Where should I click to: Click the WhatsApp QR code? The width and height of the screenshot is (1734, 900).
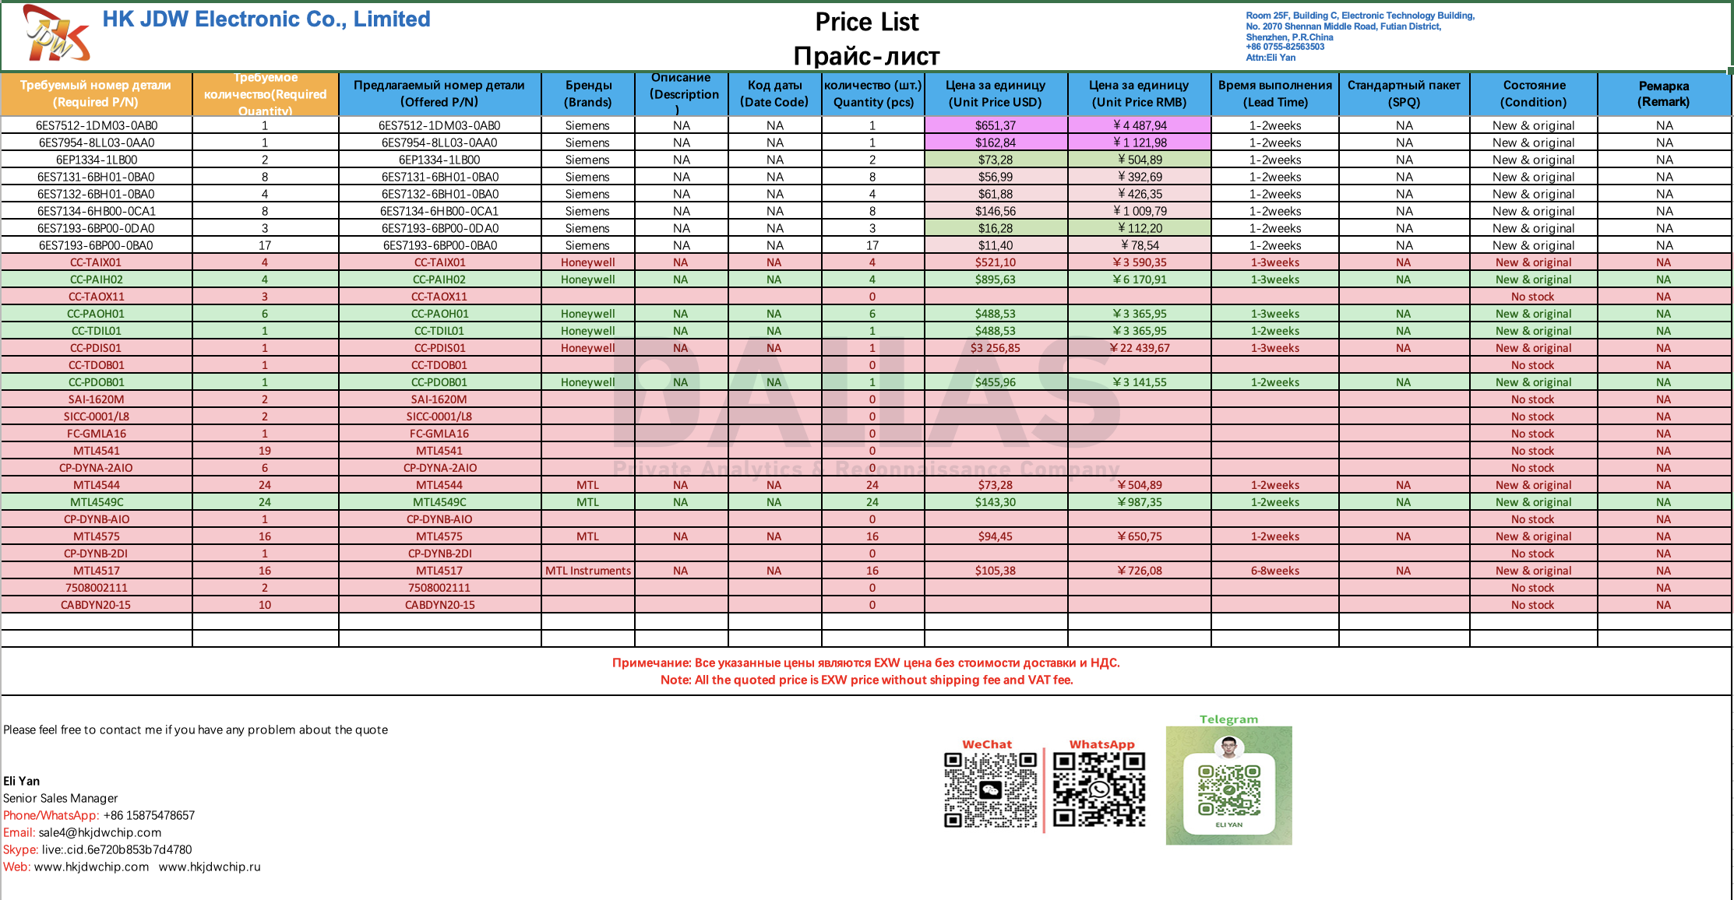[x=1099, y=789]
